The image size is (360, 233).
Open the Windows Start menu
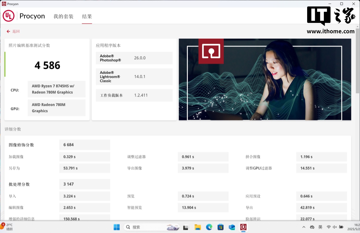pyautogui.click(x=116, y=227)
